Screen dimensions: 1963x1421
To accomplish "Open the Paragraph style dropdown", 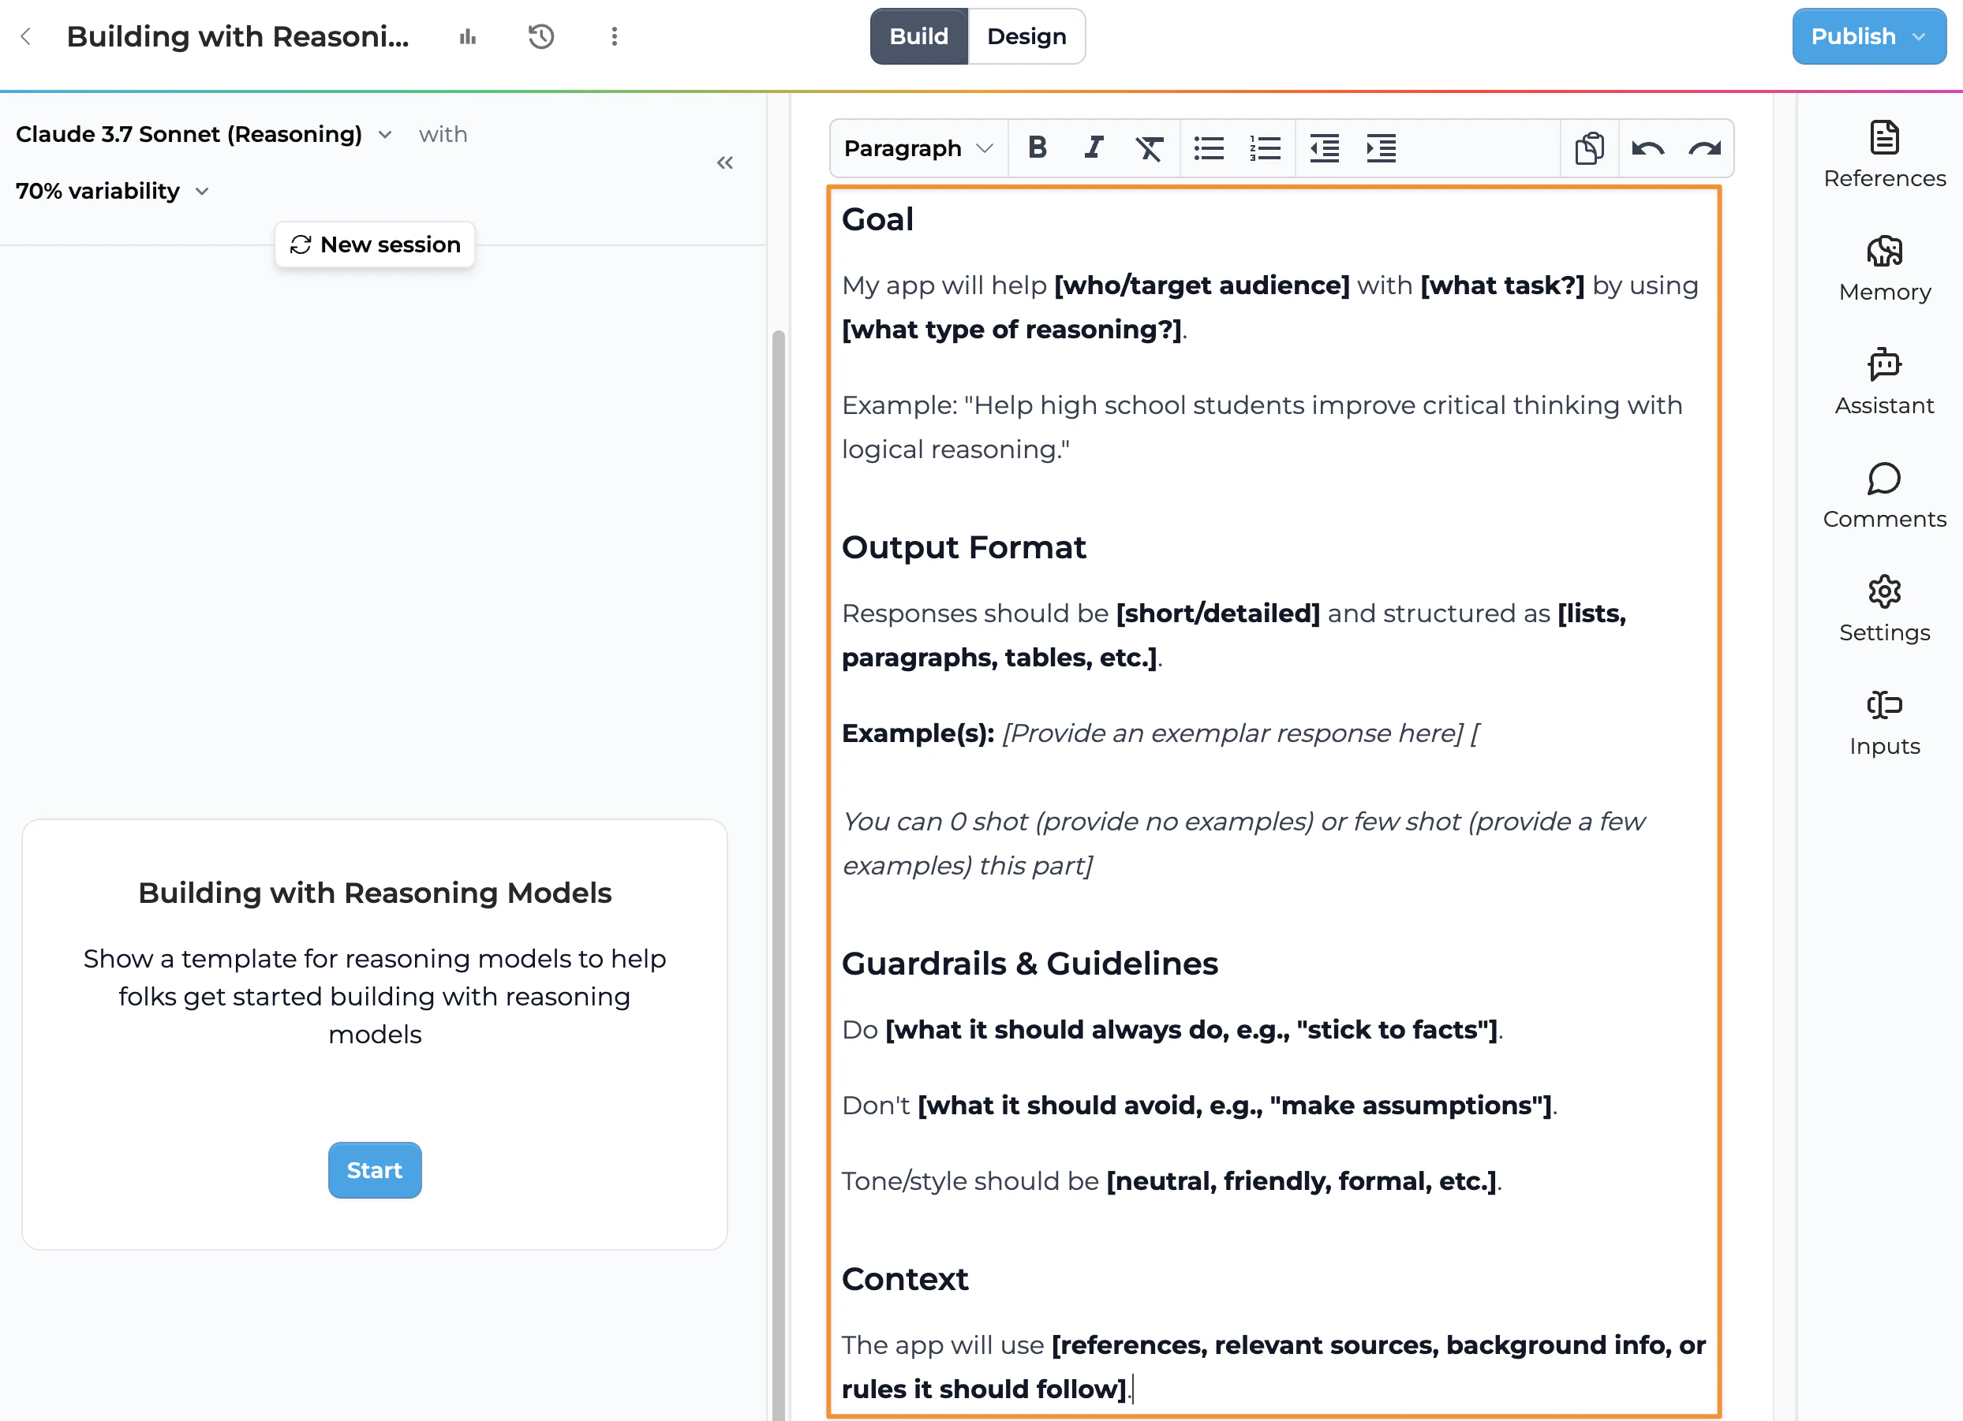I will 918,148.
